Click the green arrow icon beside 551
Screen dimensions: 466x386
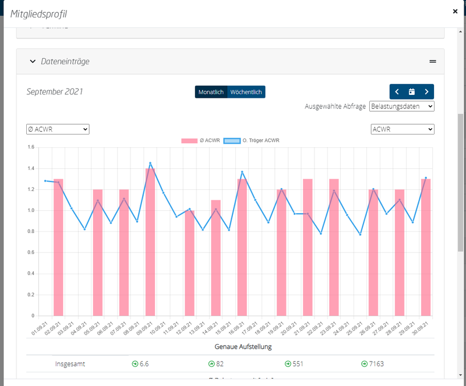(288, 364)
